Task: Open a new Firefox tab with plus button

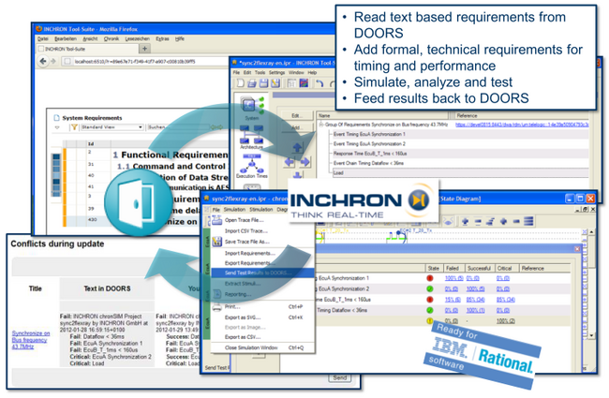Action: [x=144, y=49]
